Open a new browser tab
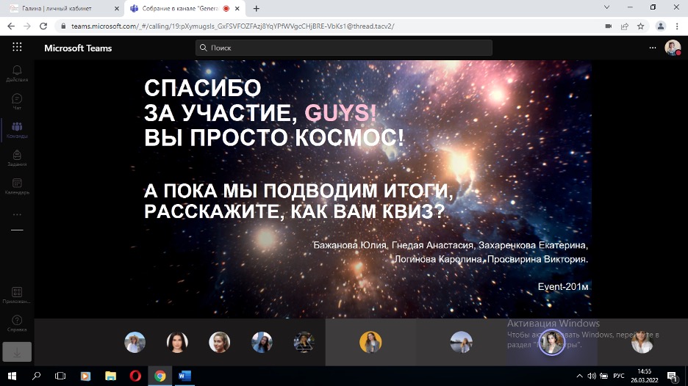Image resolution: width=688 pixels, height=386 pixels. point(257,9)
